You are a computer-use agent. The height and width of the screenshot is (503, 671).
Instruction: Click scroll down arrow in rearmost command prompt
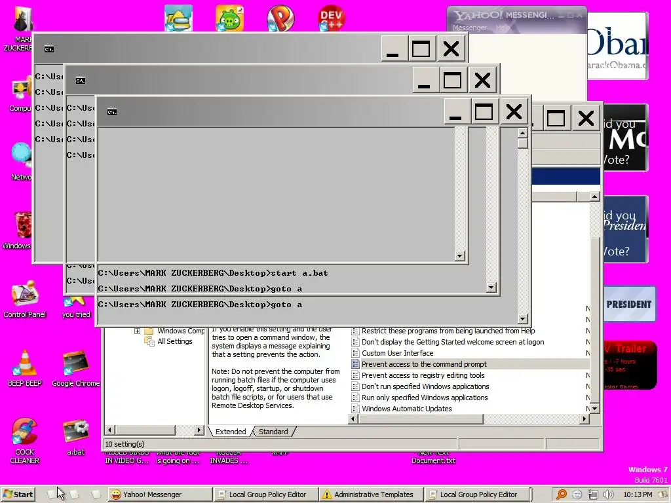pyautogui.click(x=459, y=256)
